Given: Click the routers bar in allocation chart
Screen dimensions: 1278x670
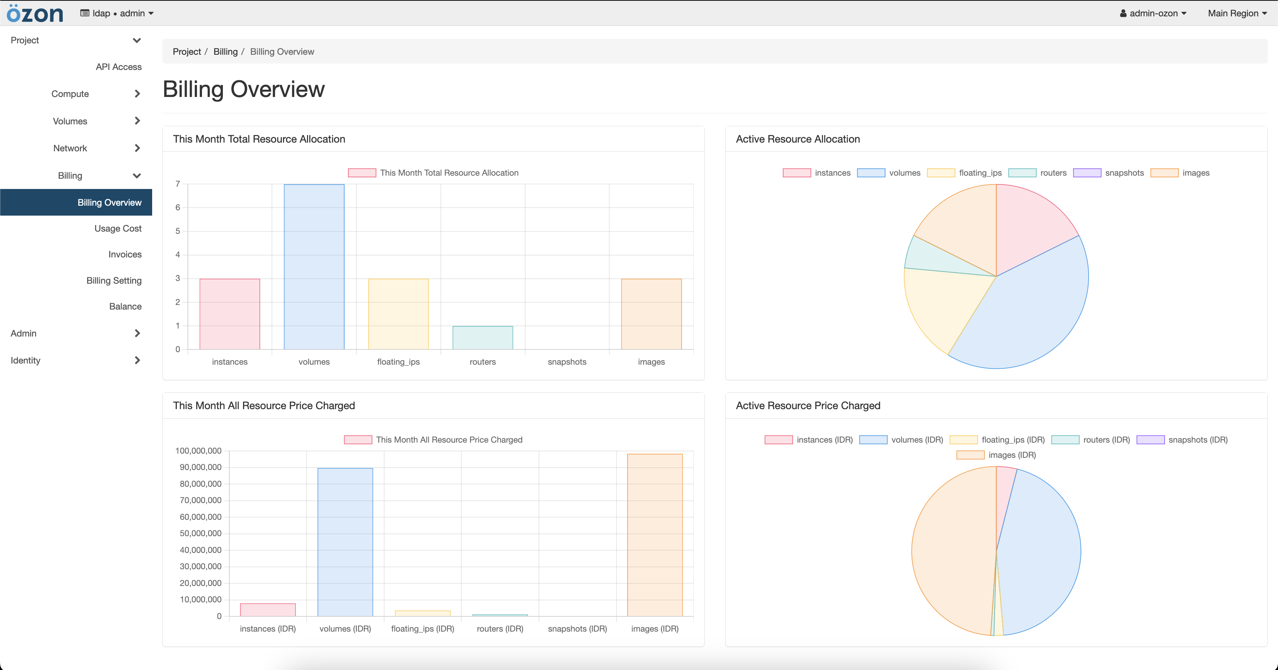Looking at the screenshot, I should [483, 338].
